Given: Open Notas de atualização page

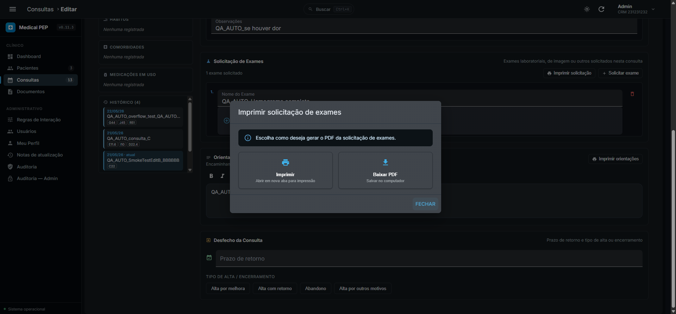Looking at the screenshot, I should (x=40, y=155).
